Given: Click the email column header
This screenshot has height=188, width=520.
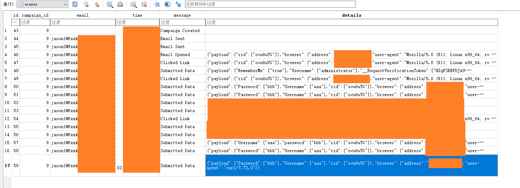Looking at the screenshot, I should click(83, 15).
